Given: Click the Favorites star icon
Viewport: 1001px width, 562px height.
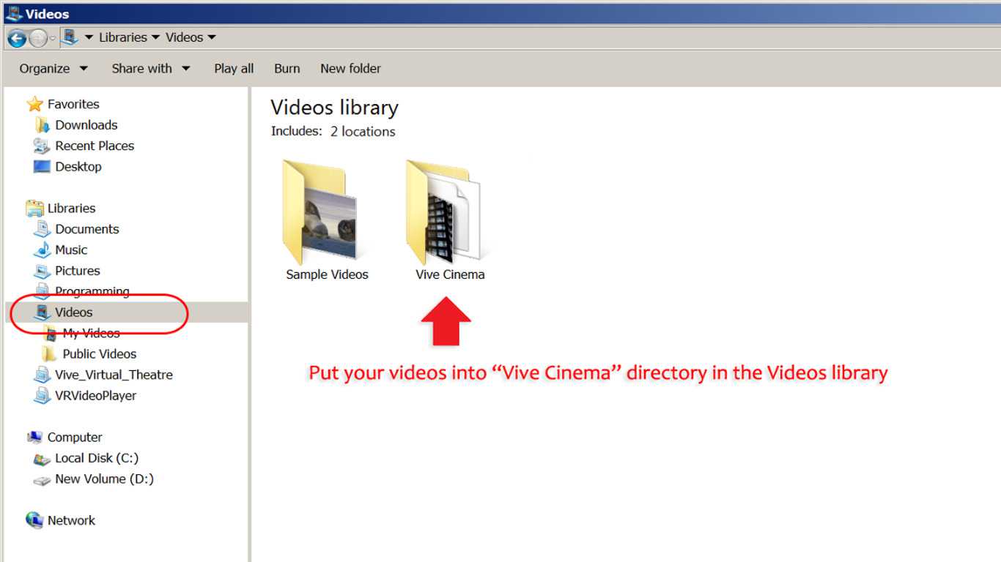Looking at the screenshot, I should (x=34, y=104).
